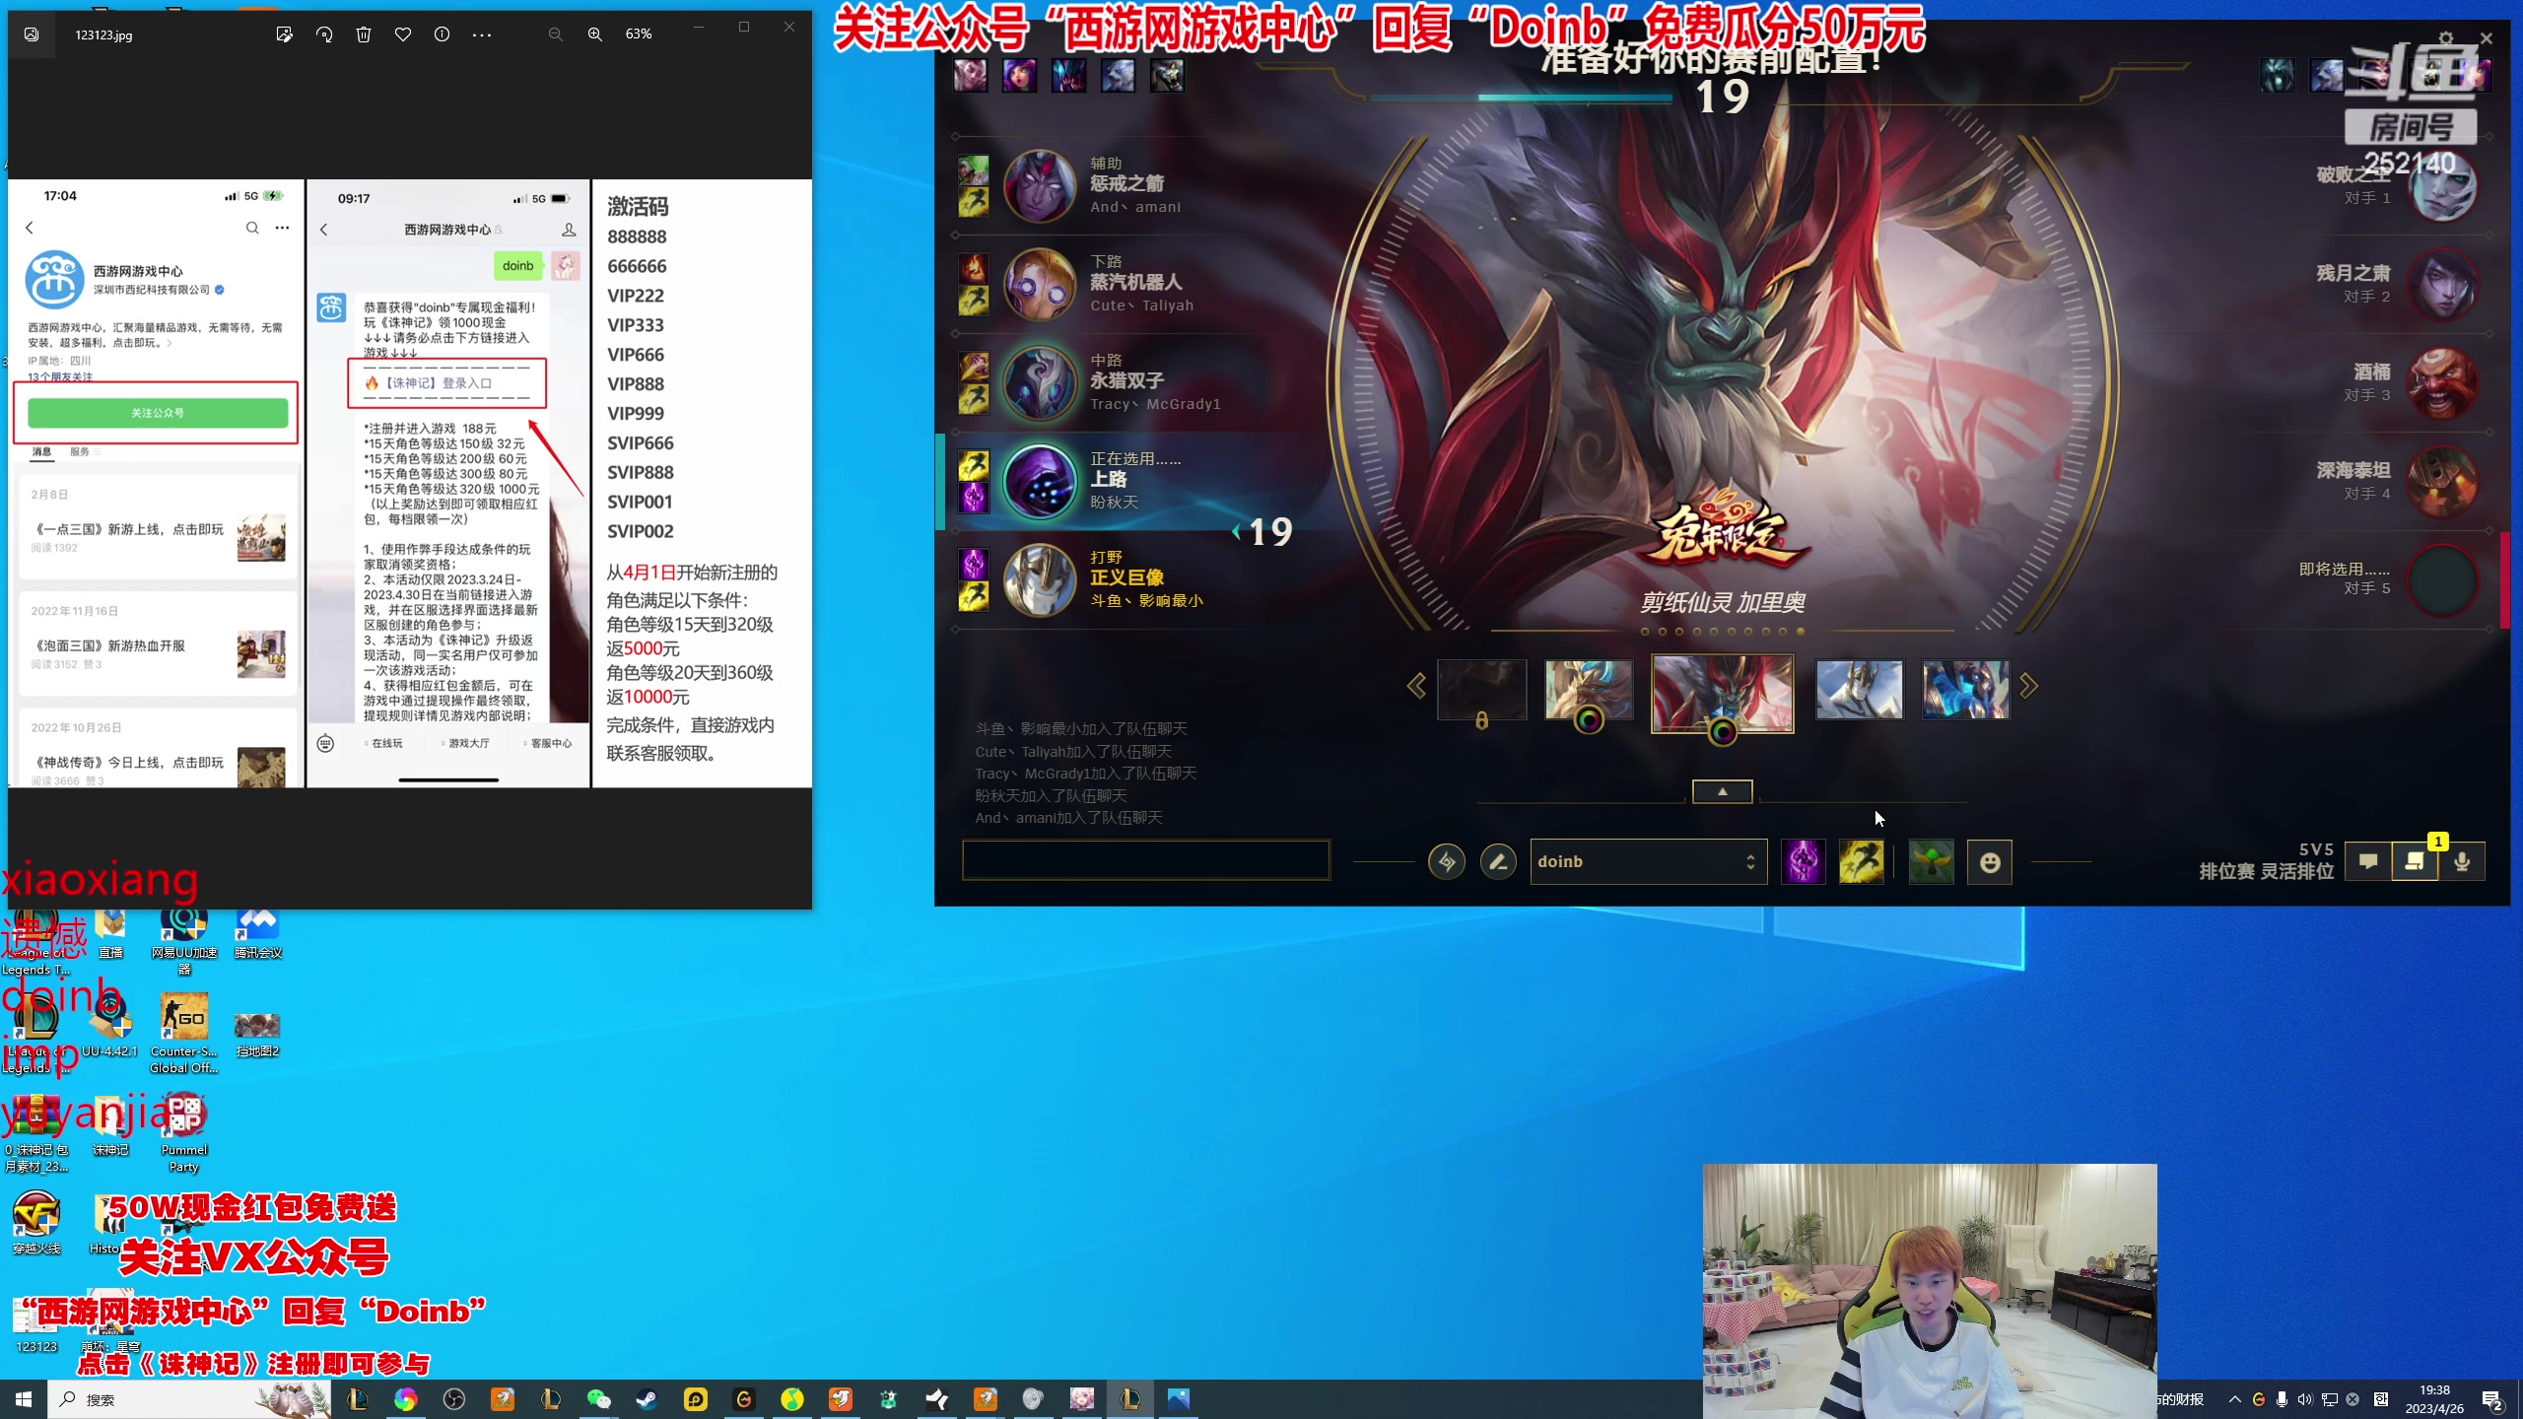Click the last gold skin pagination dot

pos(1801,632)
